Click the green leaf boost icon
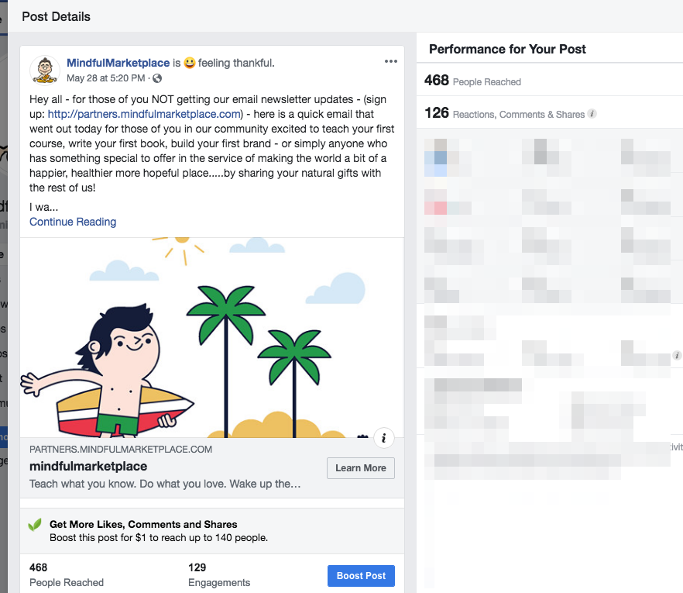The width and height of the screenshot is (683, 593). coord(35,525)
